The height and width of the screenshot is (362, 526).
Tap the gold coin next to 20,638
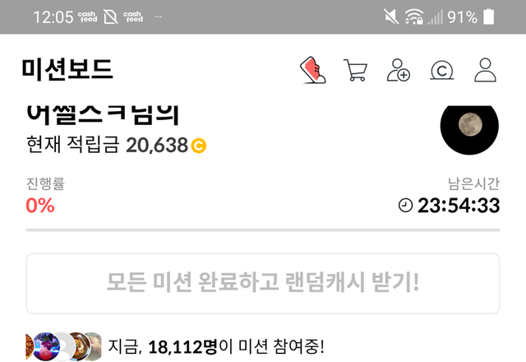pos(199,146)
